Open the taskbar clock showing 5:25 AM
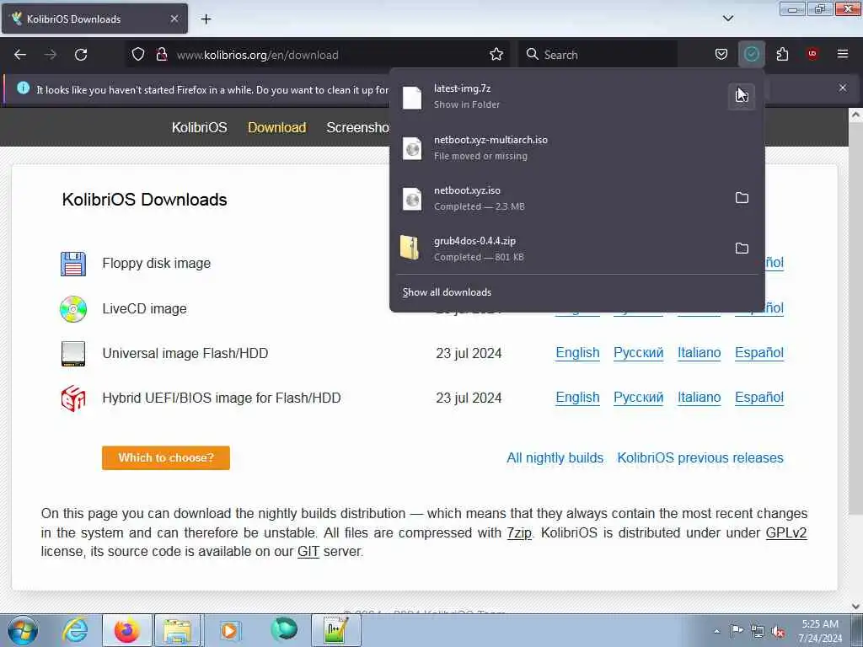 coord(820,631)
